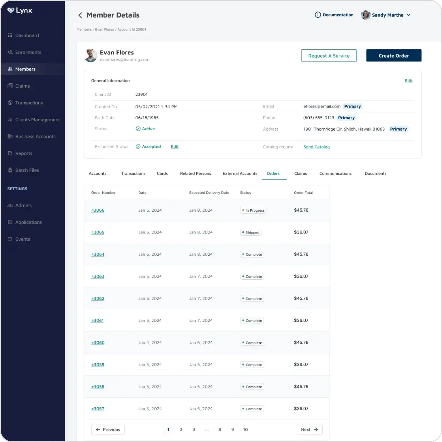Click the Claims icon in sidebar
442x442 pixels.
(10, 86)
